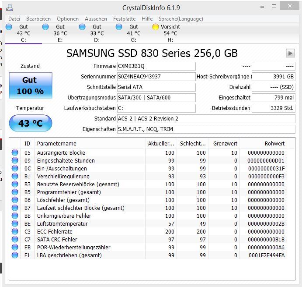Click the Firmware field CXM03B1Q
This screenshot has height=287, width=302.
(x=156, y=66)
